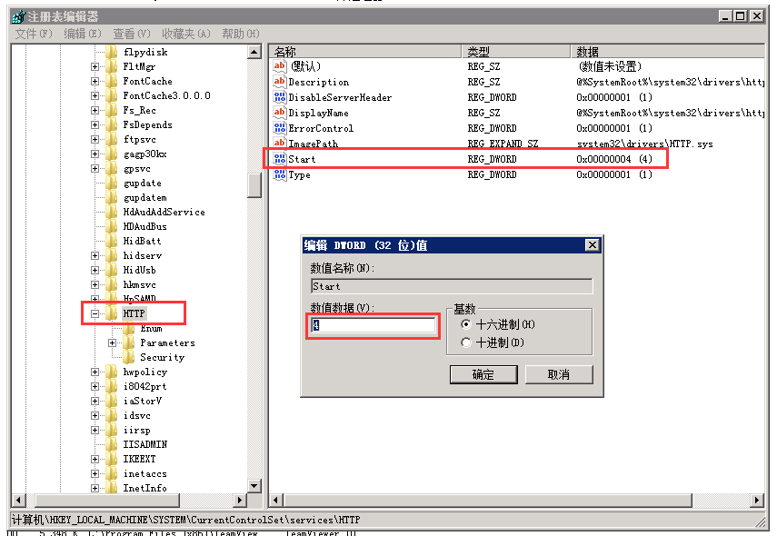777x536 pixels.
Task: Open the 收藏夹(A) menu
Action: pyautogui.click(x=185, y=34)
